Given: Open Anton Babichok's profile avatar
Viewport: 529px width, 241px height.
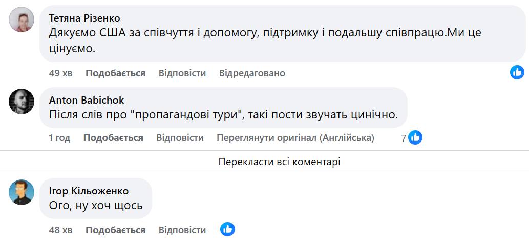Looking at the screenshot, I should click(x=22, y=102).
